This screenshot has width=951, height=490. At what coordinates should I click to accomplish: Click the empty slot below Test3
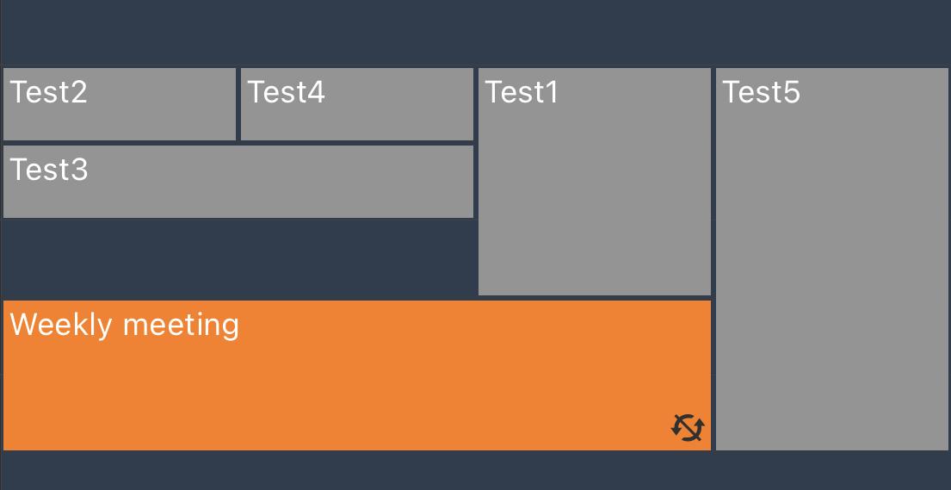238,258
